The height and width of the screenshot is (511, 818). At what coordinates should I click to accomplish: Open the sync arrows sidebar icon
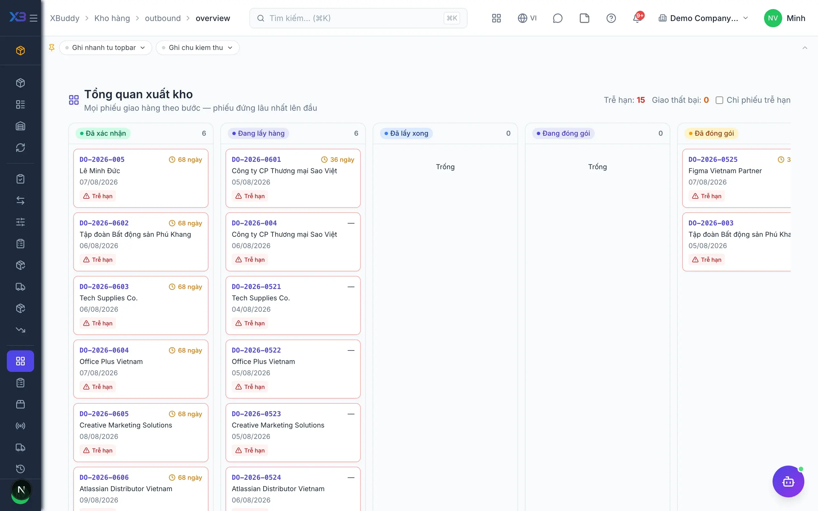(20, 148)
